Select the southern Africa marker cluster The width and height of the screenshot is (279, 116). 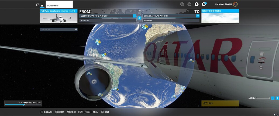click(182, 89)
